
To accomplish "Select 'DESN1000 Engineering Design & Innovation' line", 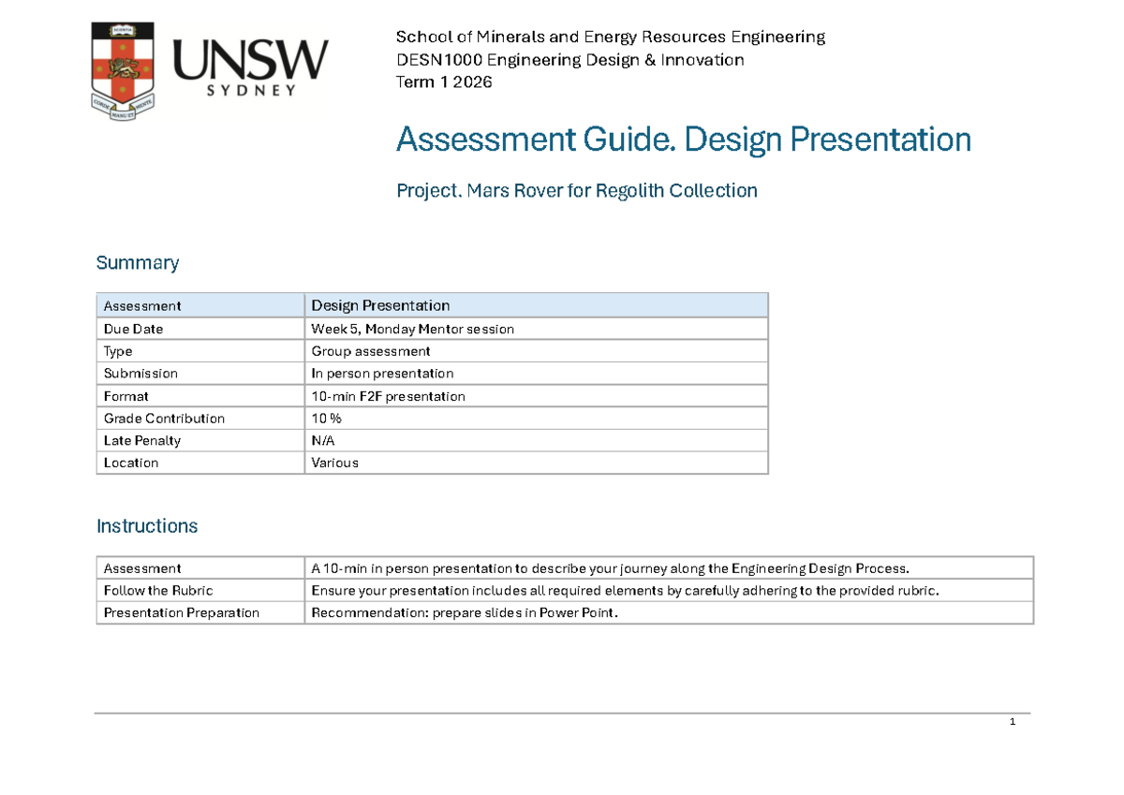I will pyautogui.click(x=570, y=60).
